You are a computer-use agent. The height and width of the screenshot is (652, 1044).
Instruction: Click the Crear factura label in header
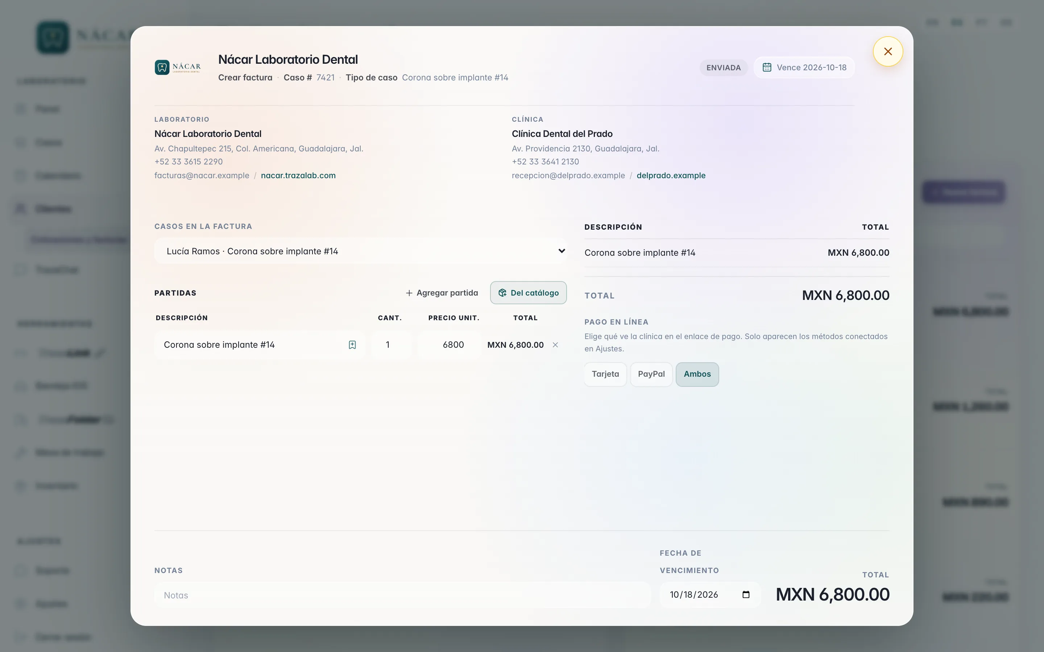[x=245, y=78]
